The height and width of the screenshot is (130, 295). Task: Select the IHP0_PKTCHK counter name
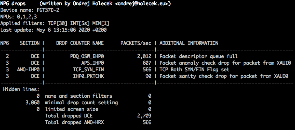pos(88,76)
